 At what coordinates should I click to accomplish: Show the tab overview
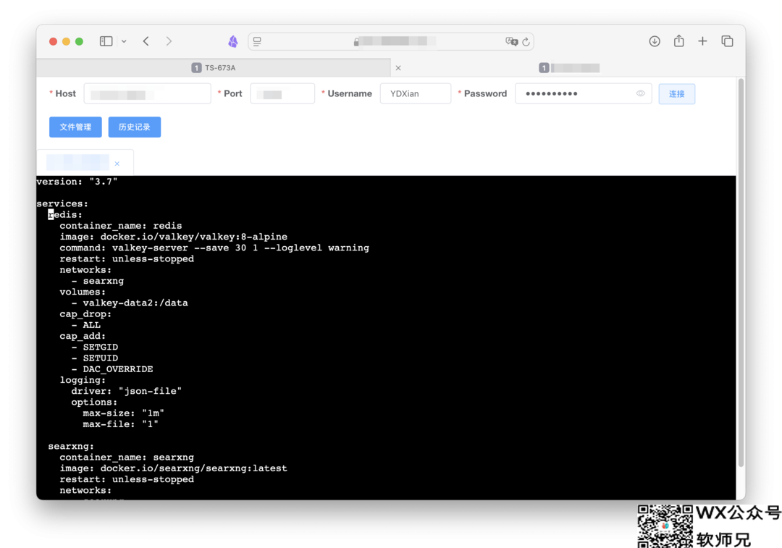pyautogui.click(x=727, y=41)
